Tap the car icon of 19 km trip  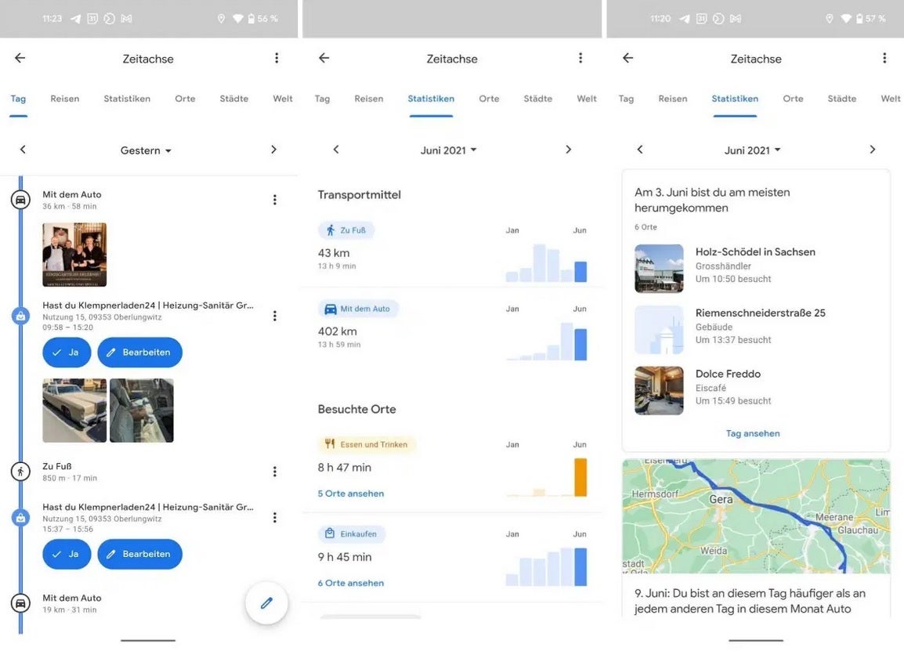coord(20,603)
